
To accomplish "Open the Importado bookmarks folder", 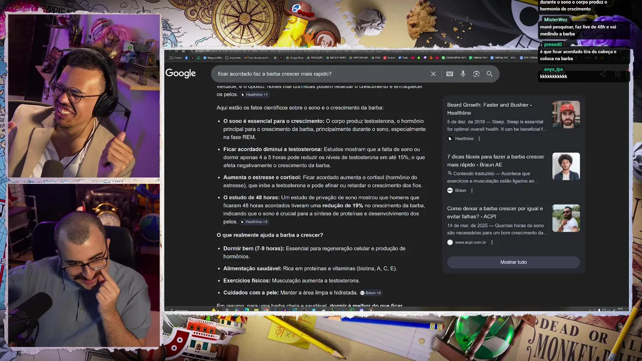I will [233, 58].
